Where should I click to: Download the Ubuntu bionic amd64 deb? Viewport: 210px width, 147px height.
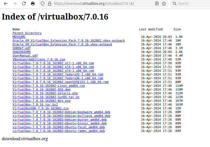(x=60, y=123)
